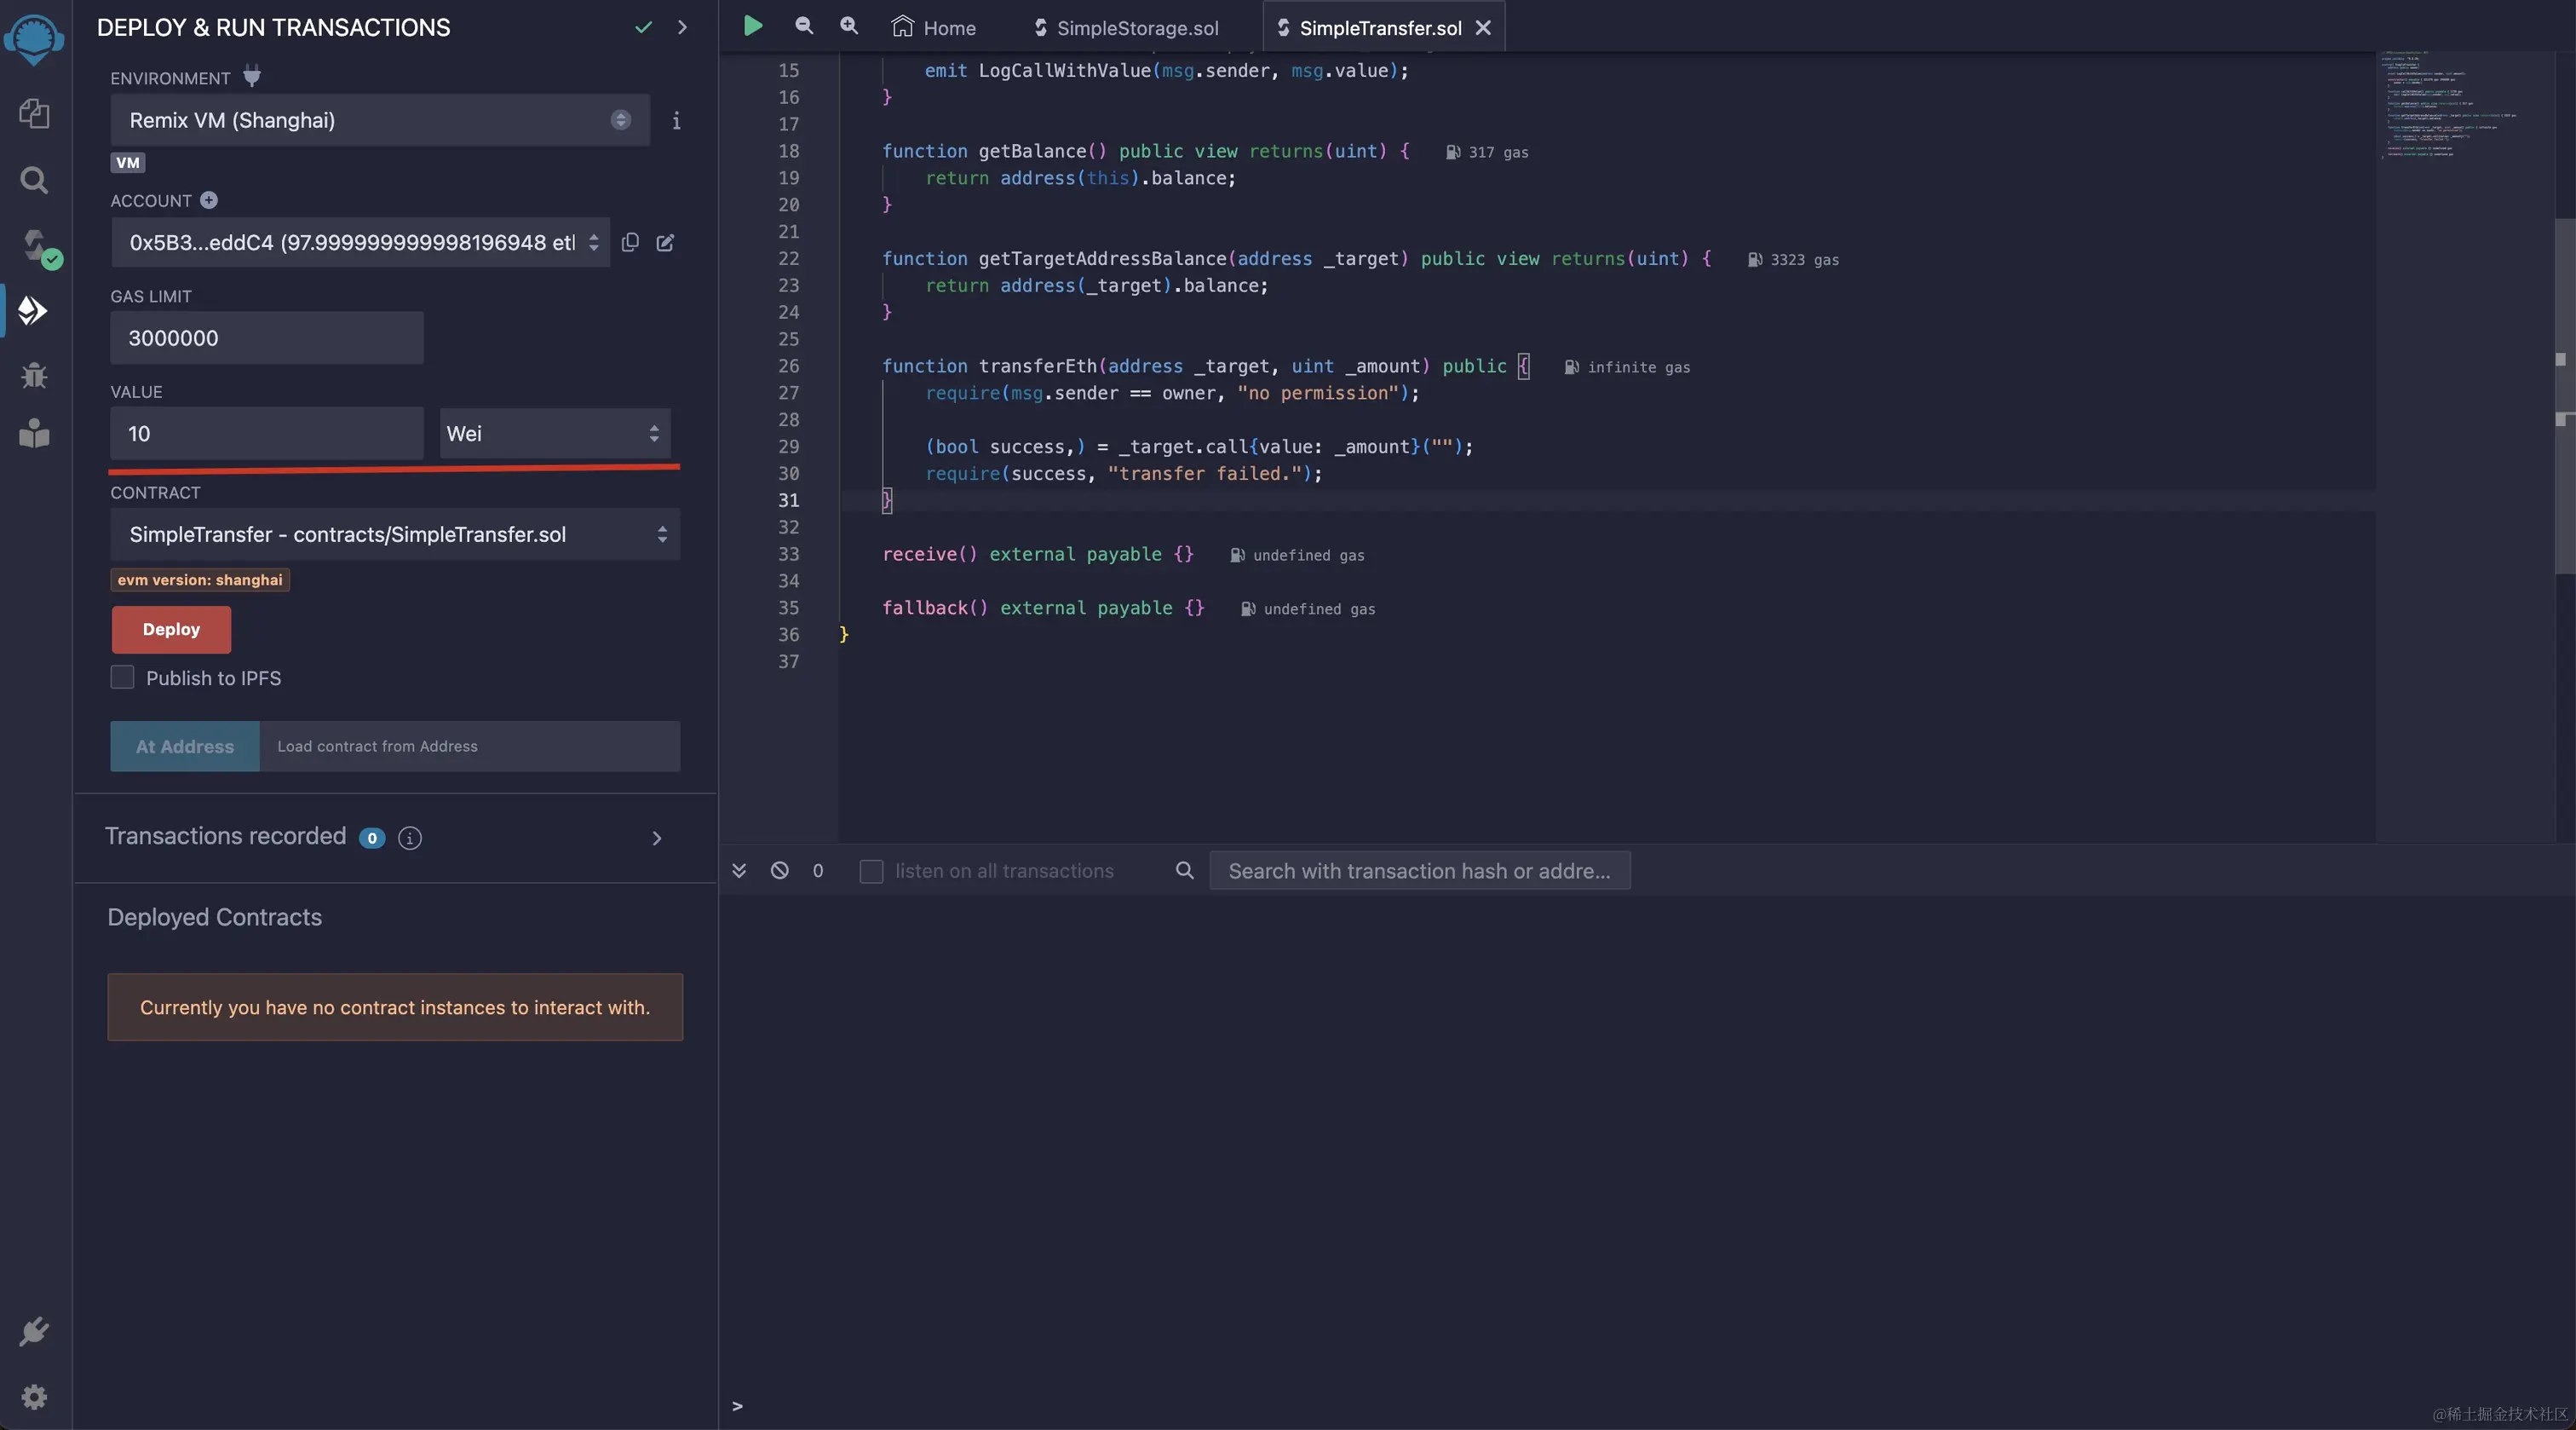
Task: Zoom out editor font size
Action: pyautogui.click(x=803, y=26)
